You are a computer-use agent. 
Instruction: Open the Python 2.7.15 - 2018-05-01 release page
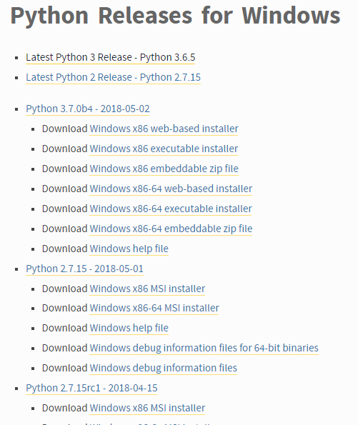pos(84,269)
